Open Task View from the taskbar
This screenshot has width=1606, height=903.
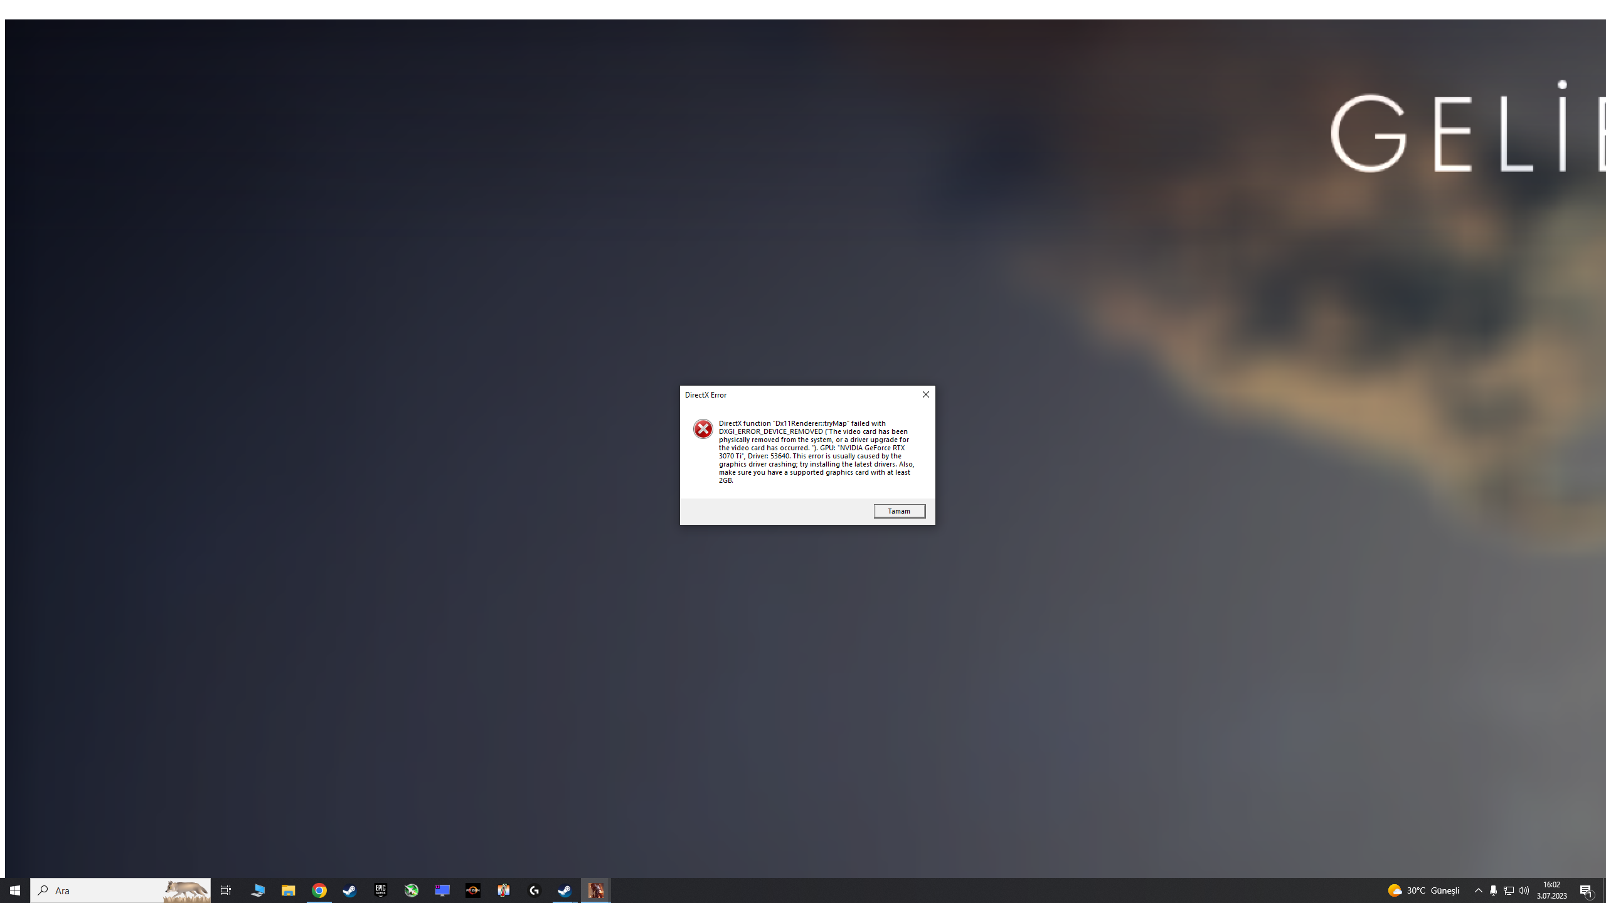coord(226,890)
